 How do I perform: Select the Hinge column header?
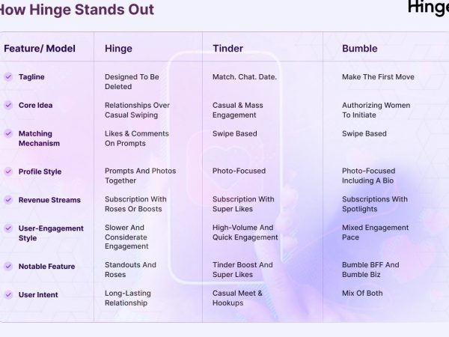point(118,49)
